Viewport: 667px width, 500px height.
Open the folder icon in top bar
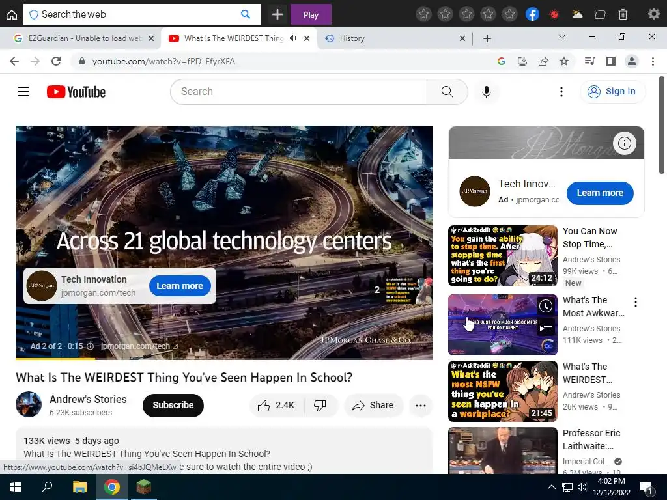click(x=600, y=14)
